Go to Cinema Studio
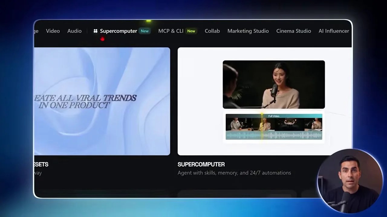The height and width of the screenshot is (217, 387). click(294, 31)
